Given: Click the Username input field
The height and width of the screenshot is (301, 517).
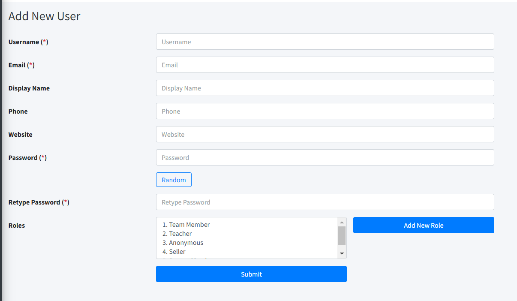Looking at the screenshot, I should [x=325, y=42].
